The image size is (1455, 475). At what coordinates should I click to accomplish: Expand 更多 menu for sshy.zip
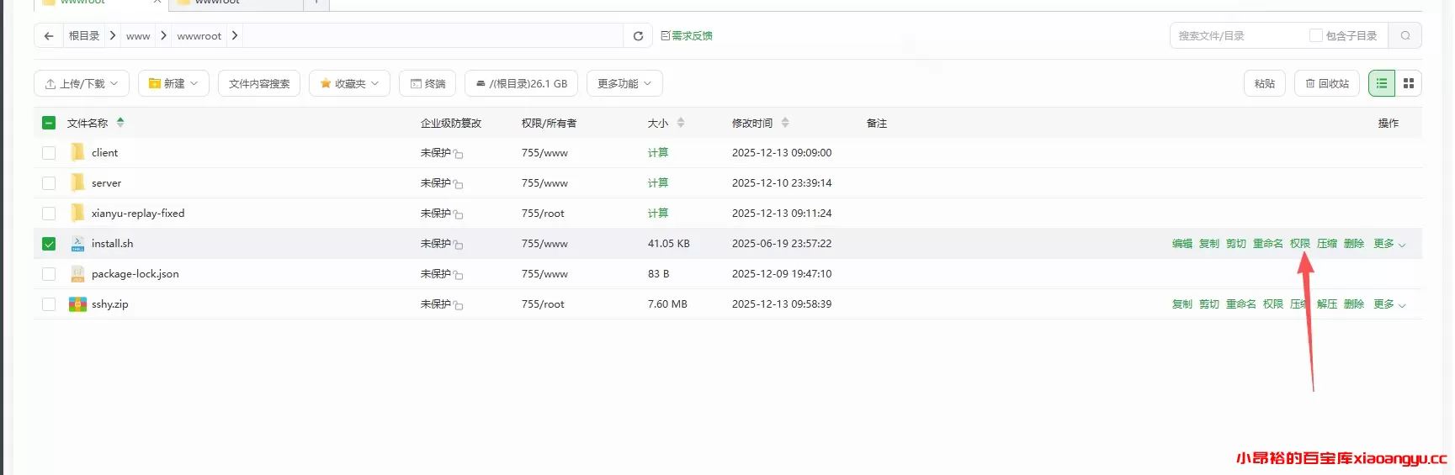pos(1389,304)
